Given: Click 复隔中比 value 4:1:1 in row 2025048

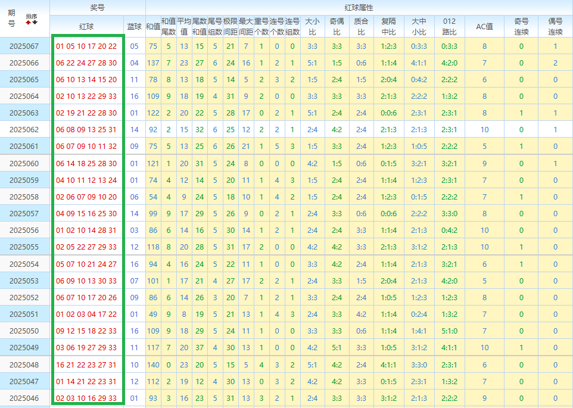Looking at the screenshot, I should click(388, 365).
